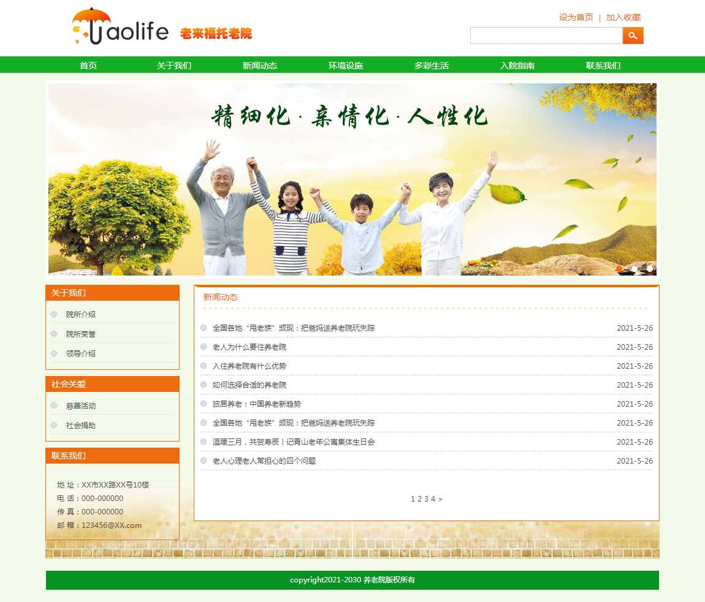Viewport: 705px width, 602px height.
Task: Click the Yaolife umbrella logo
Action: pos(120,26)
